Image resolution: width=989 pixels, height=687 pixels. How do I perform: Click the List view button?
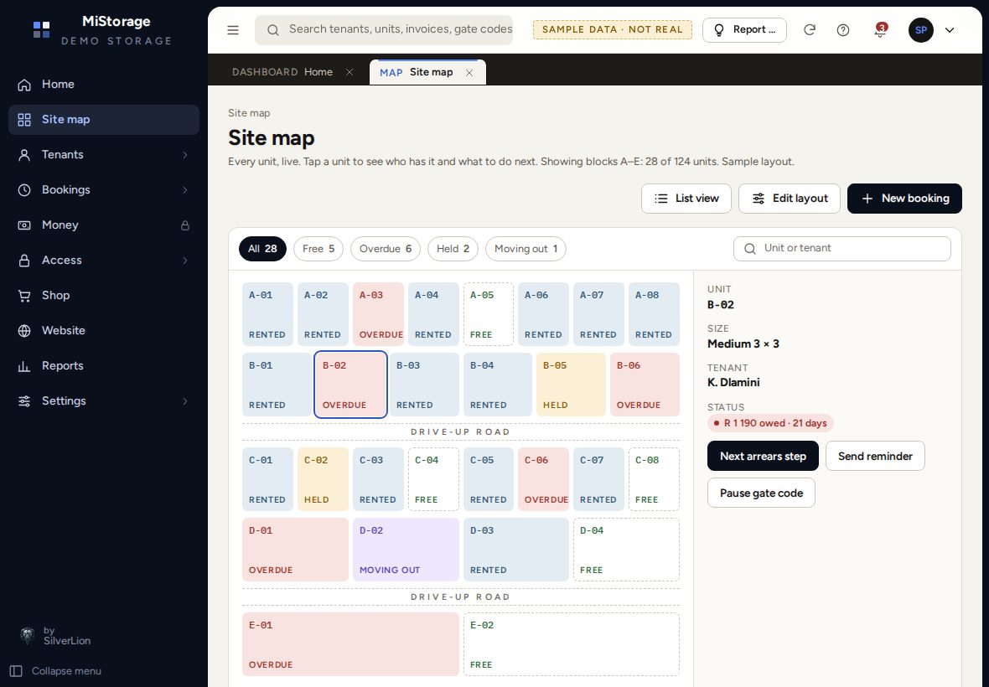click(686, 199)
